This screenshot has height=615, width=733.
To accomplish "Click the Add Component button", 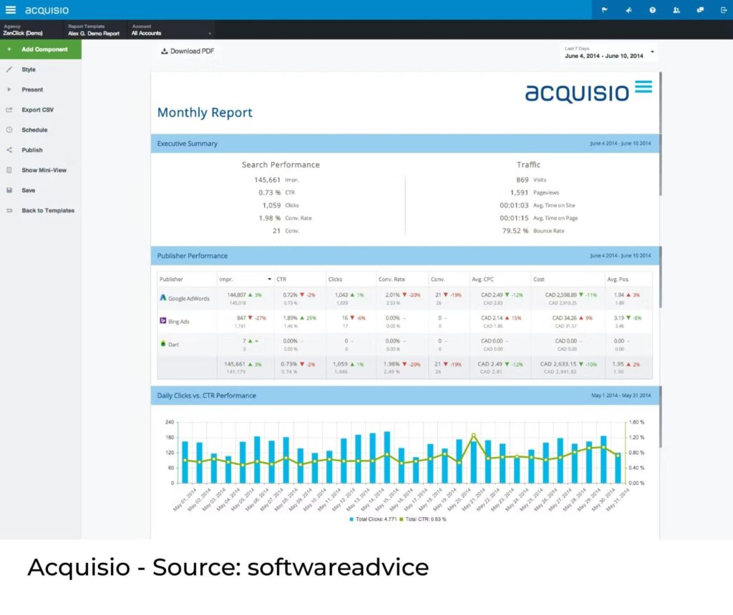I will click(41, 49).
